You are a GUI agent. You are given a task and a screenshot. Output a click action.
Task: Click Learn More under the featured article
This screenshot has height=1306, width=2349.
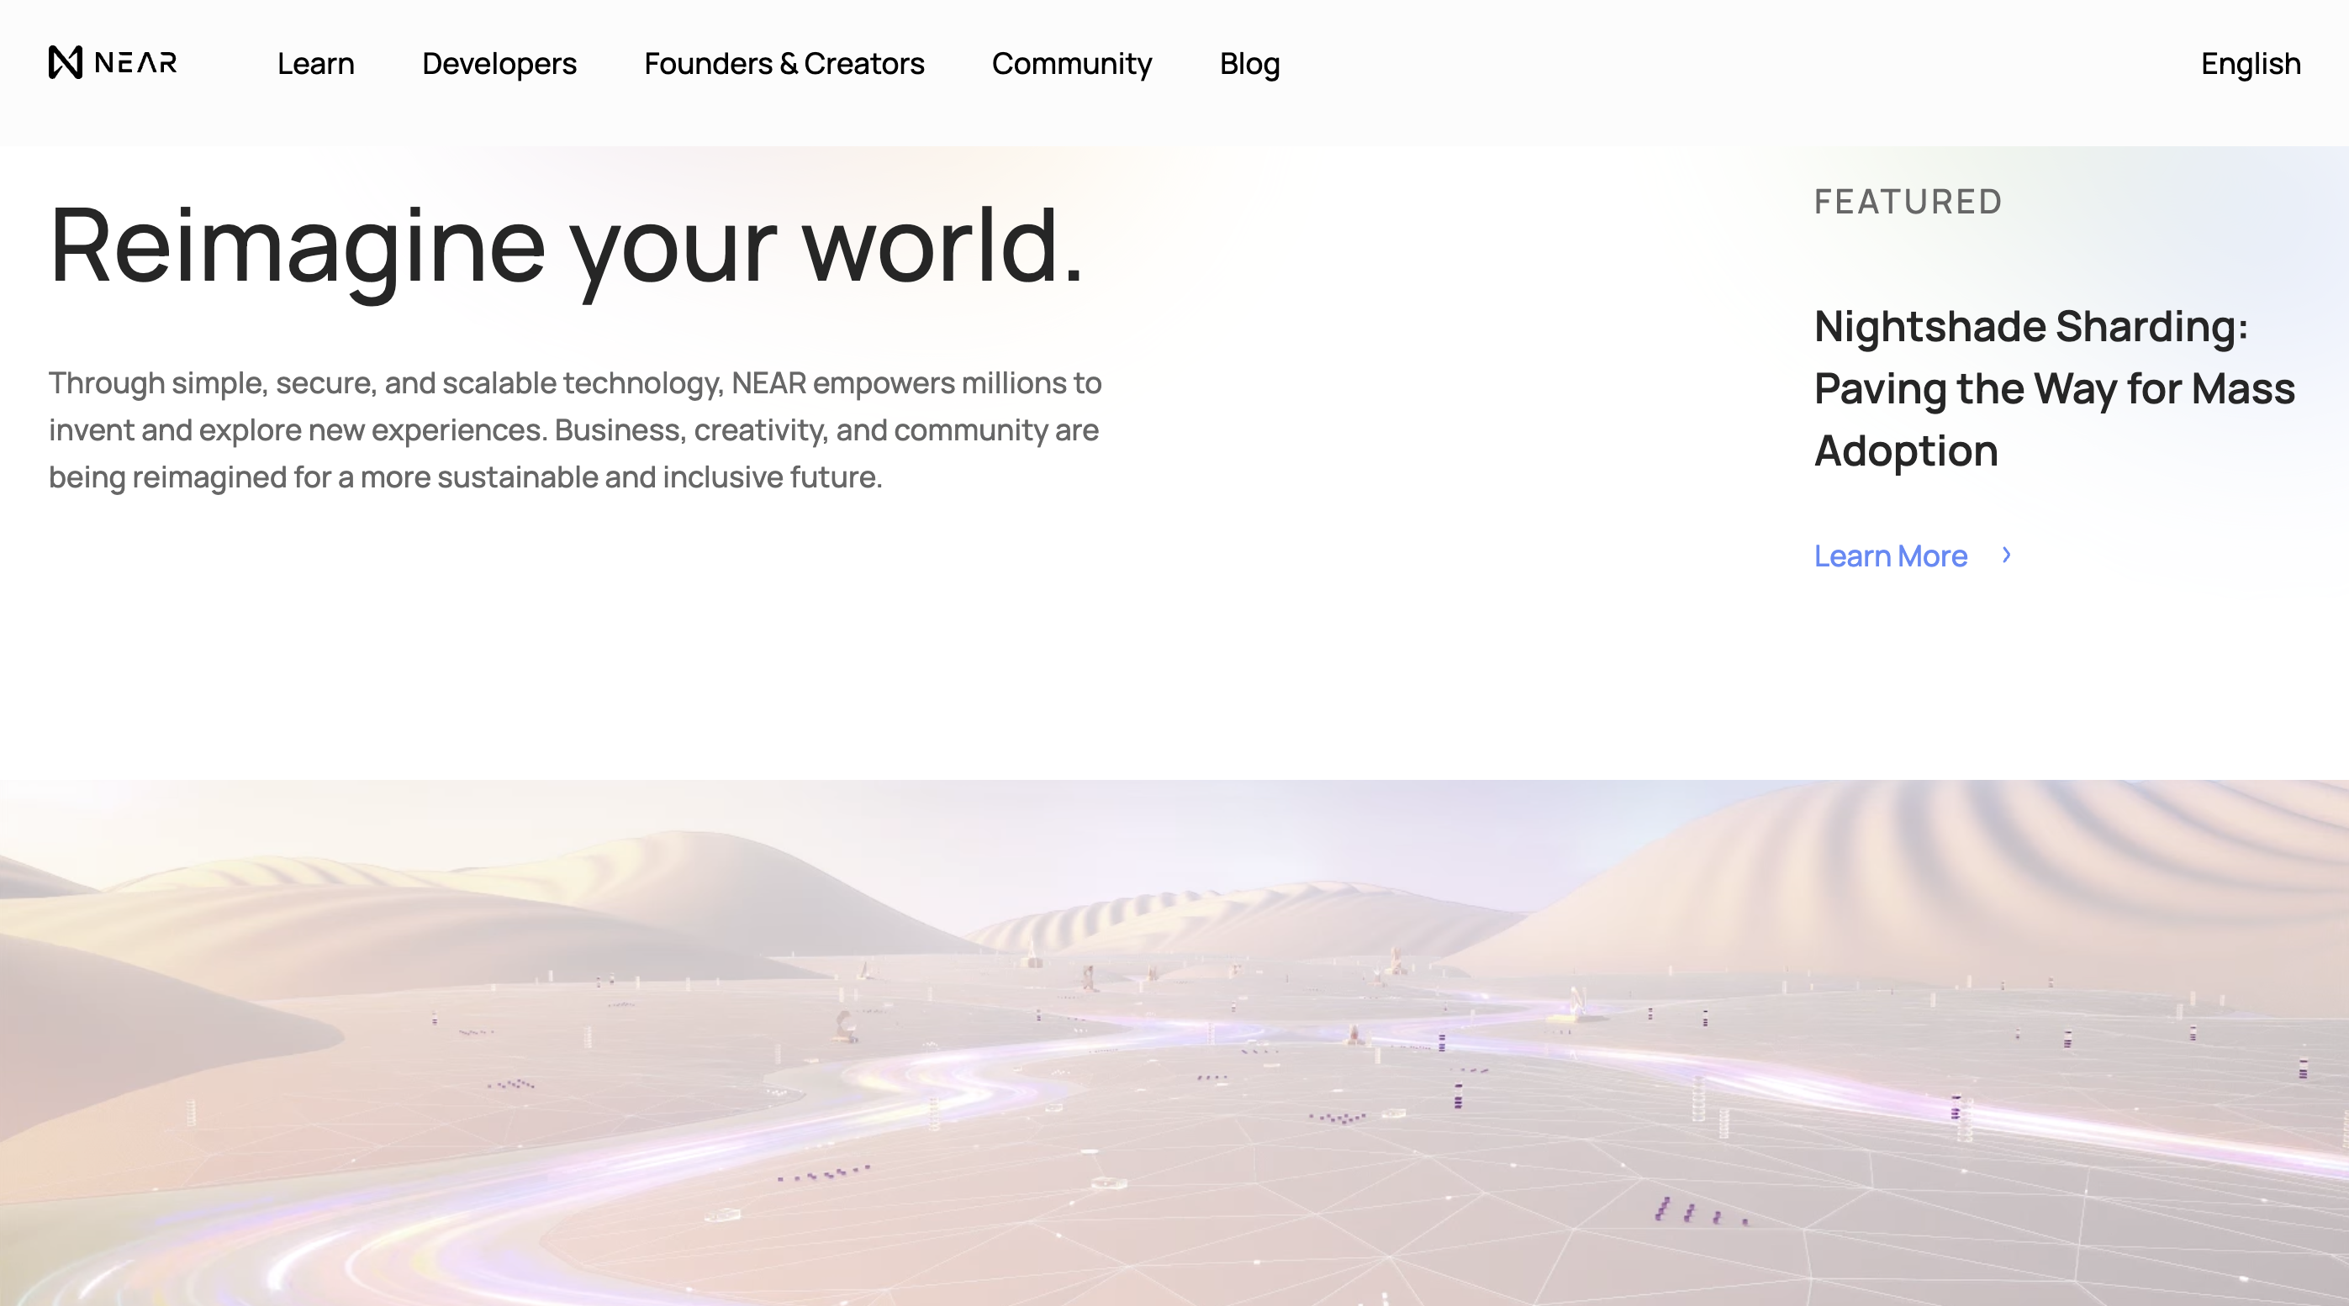click(x=1890, y=555)
